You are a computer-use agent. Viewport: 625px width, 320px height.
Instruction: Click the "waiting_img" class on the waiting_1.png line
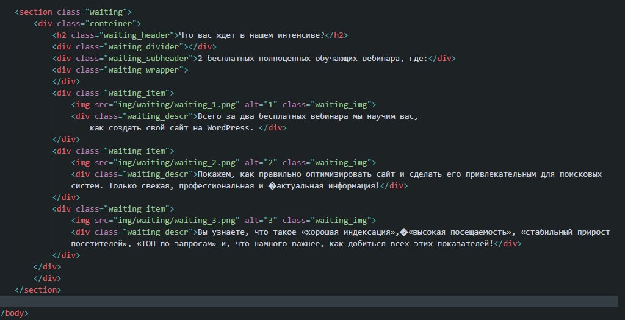coord(341,105)
